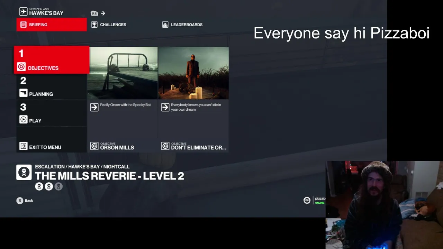
Task: Click target icon next to Don't Eliminate
Action: coord(165,146)
